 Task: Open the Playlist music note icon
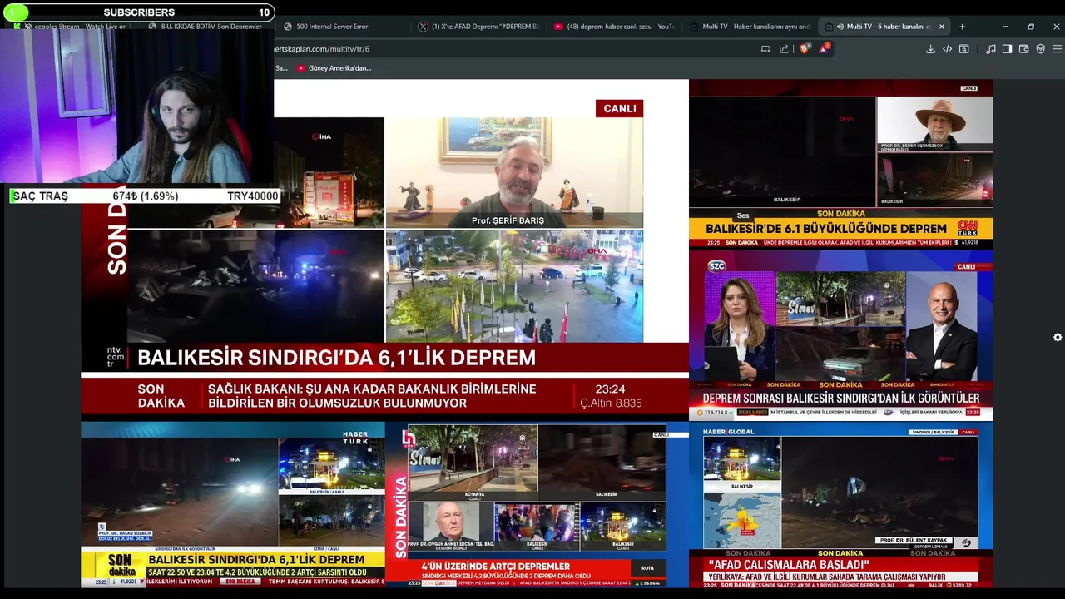990,49
